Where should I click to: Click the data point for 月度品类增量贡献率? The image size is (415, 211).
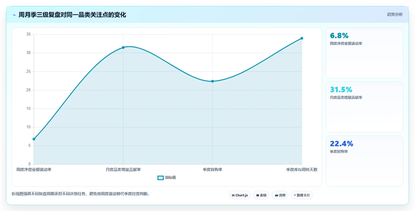[x=123, y=47]
